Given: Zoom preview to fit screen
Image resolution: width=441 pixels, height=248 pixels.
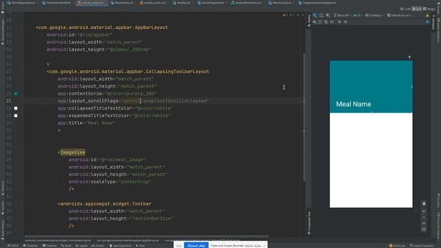Looking at the screenshot, I should (x=424, y=229).
